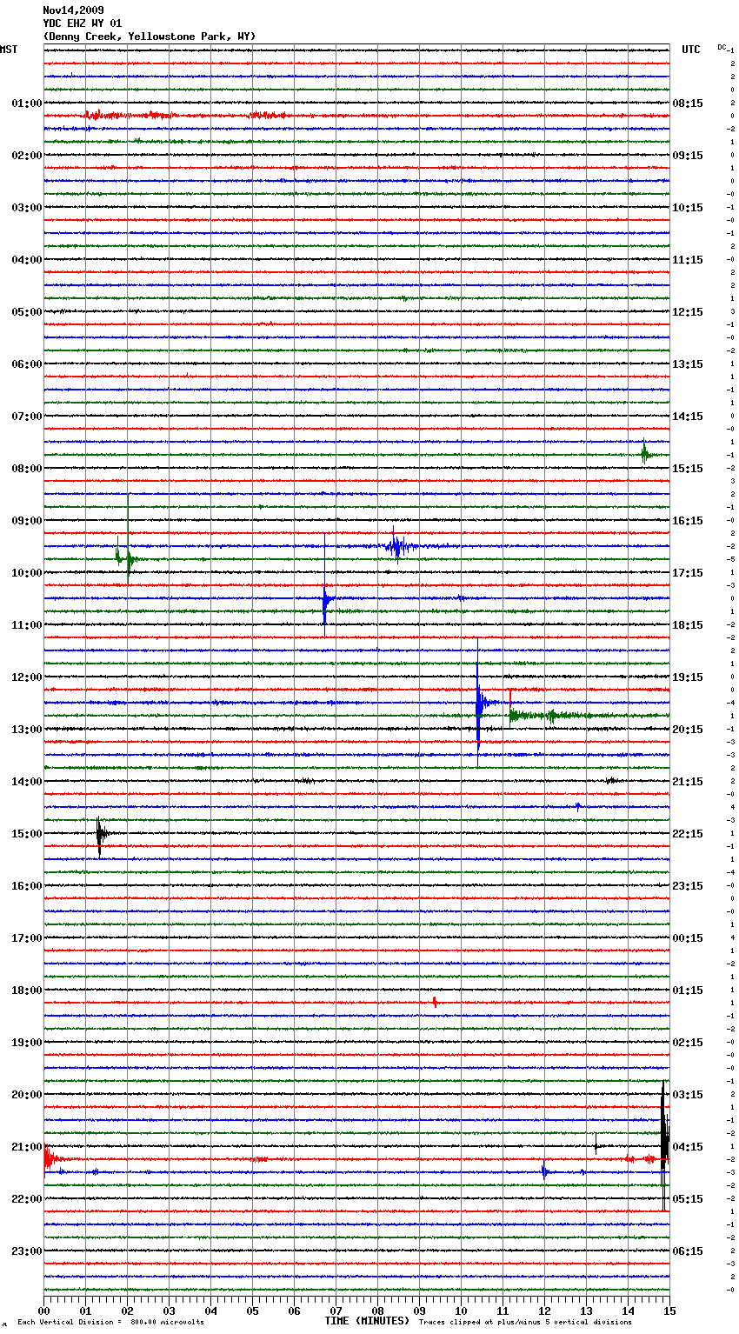Image resolution: width=739 pixels, height=1334 pixels.
Task: Select the 09:00 MST row label
Action: pyautogui.click(x=27, y=521)
